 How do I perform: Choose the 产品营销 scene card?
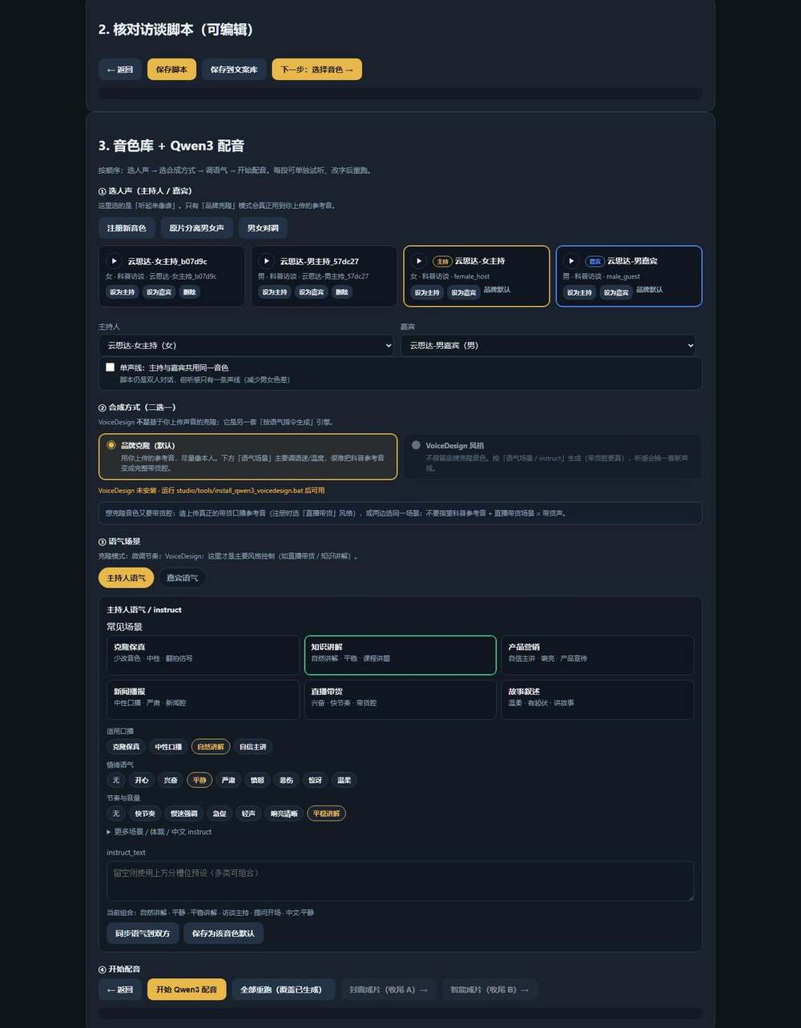[598, 656]
